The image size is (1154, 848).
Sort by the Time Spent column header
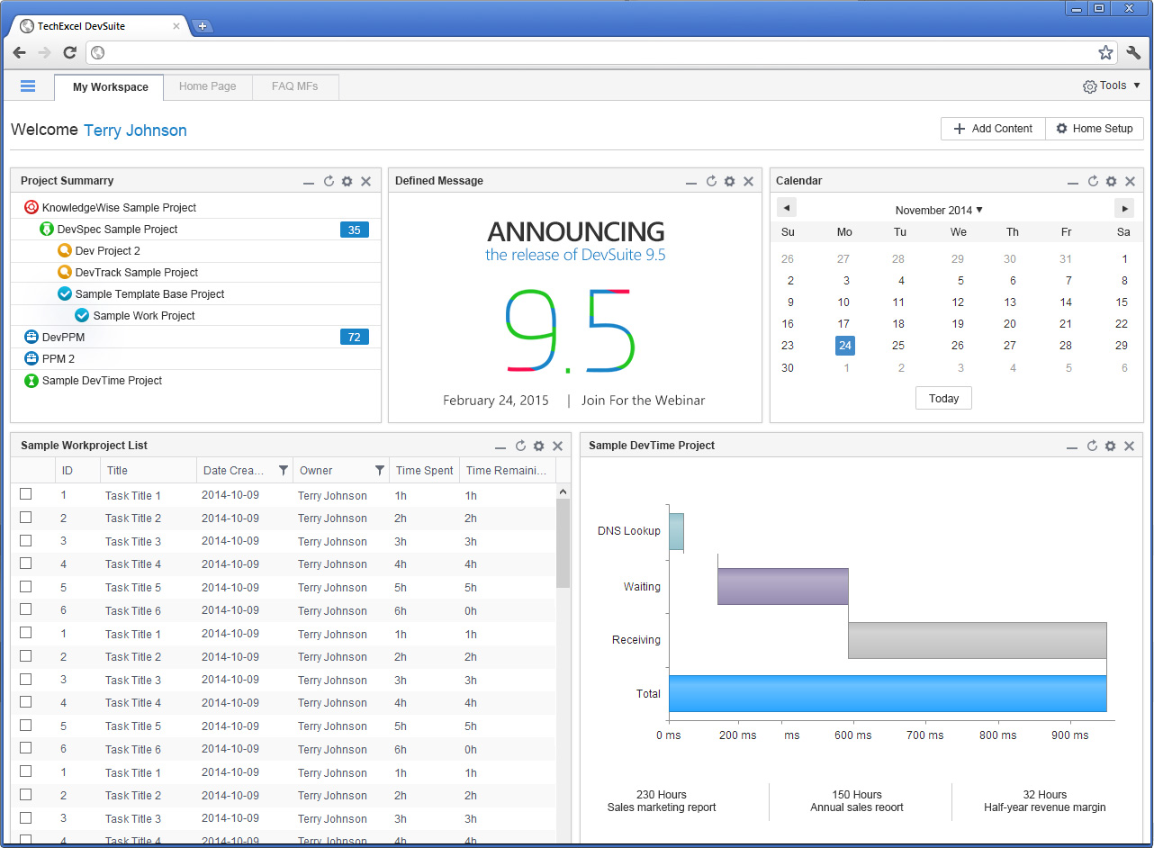coord(425,470)
